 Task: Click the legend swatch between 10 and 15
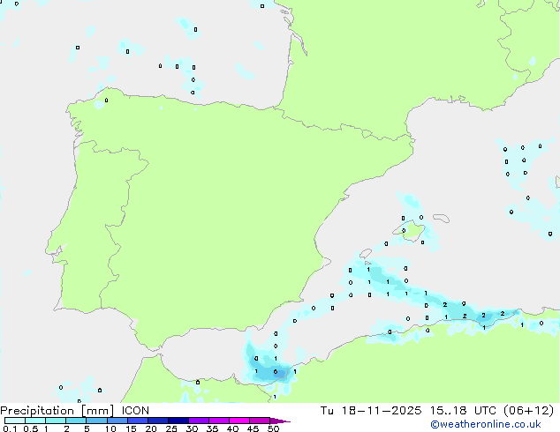pyautogui.click(x=117, y=421)
